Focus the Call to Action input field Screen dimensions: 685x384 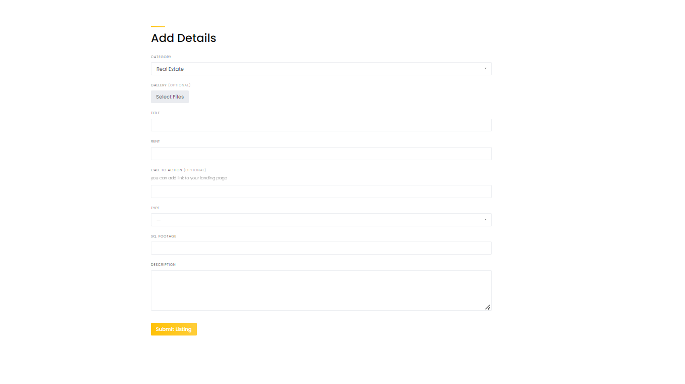coord(321,191)
